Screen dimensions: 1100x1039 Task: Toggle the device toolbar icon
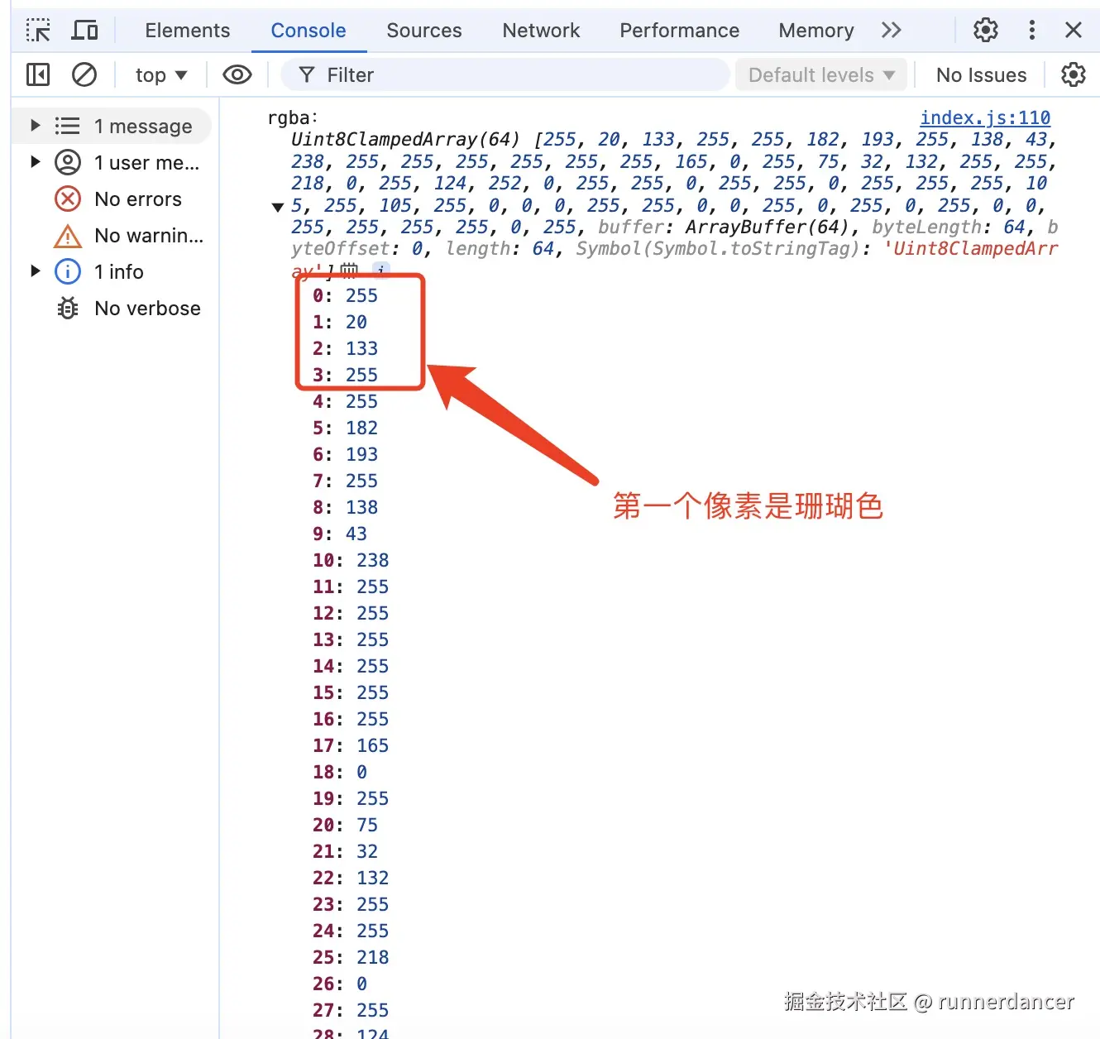pyautogui.click(x=84, y=31)
